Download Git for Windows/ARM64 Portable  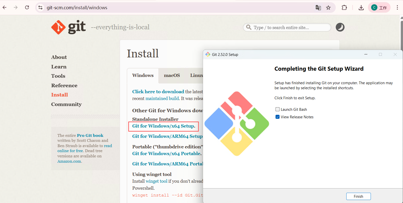point(168,164)
